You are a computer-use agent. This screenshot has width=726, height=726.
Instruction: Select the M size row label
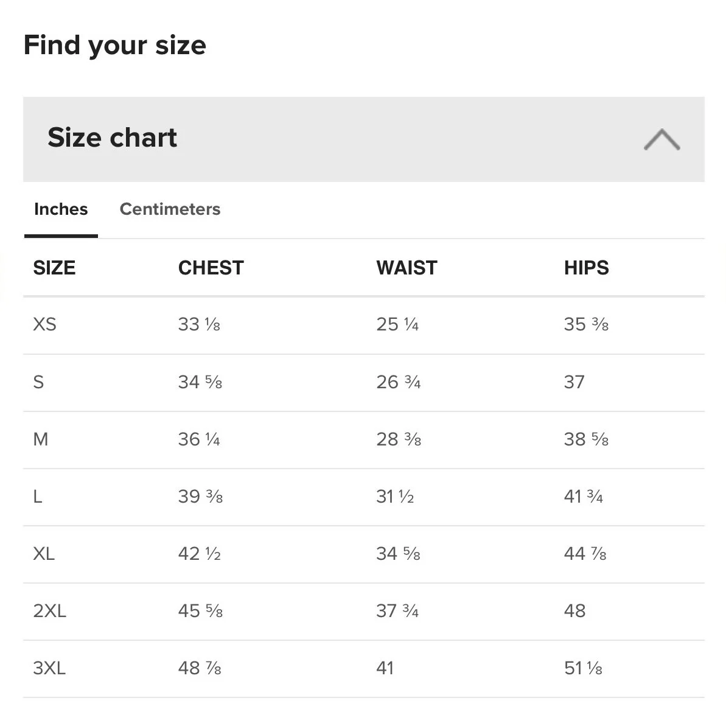pyautogui.click(x=40, y=439)
